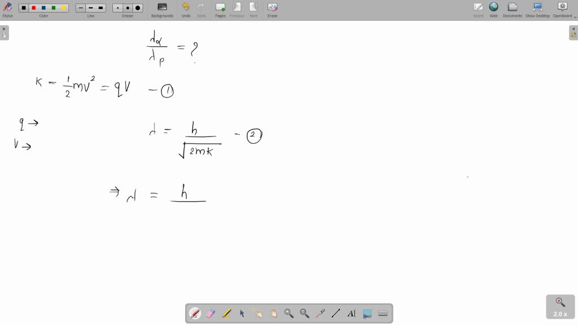Screen dimensions: 578x325
Task: Select the Eraser tool in bottom toolbar
Action: (211, 313)
